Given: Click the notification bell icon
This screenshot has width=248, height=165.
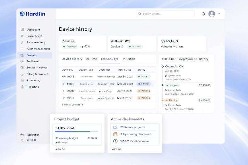Looking at the screenshot, I should click(x=203, y=13).
